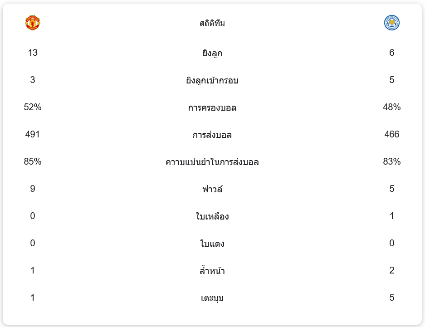This screenshot has width=425, height=327.
Task: Click the 491 passes value
Action: 33,134
